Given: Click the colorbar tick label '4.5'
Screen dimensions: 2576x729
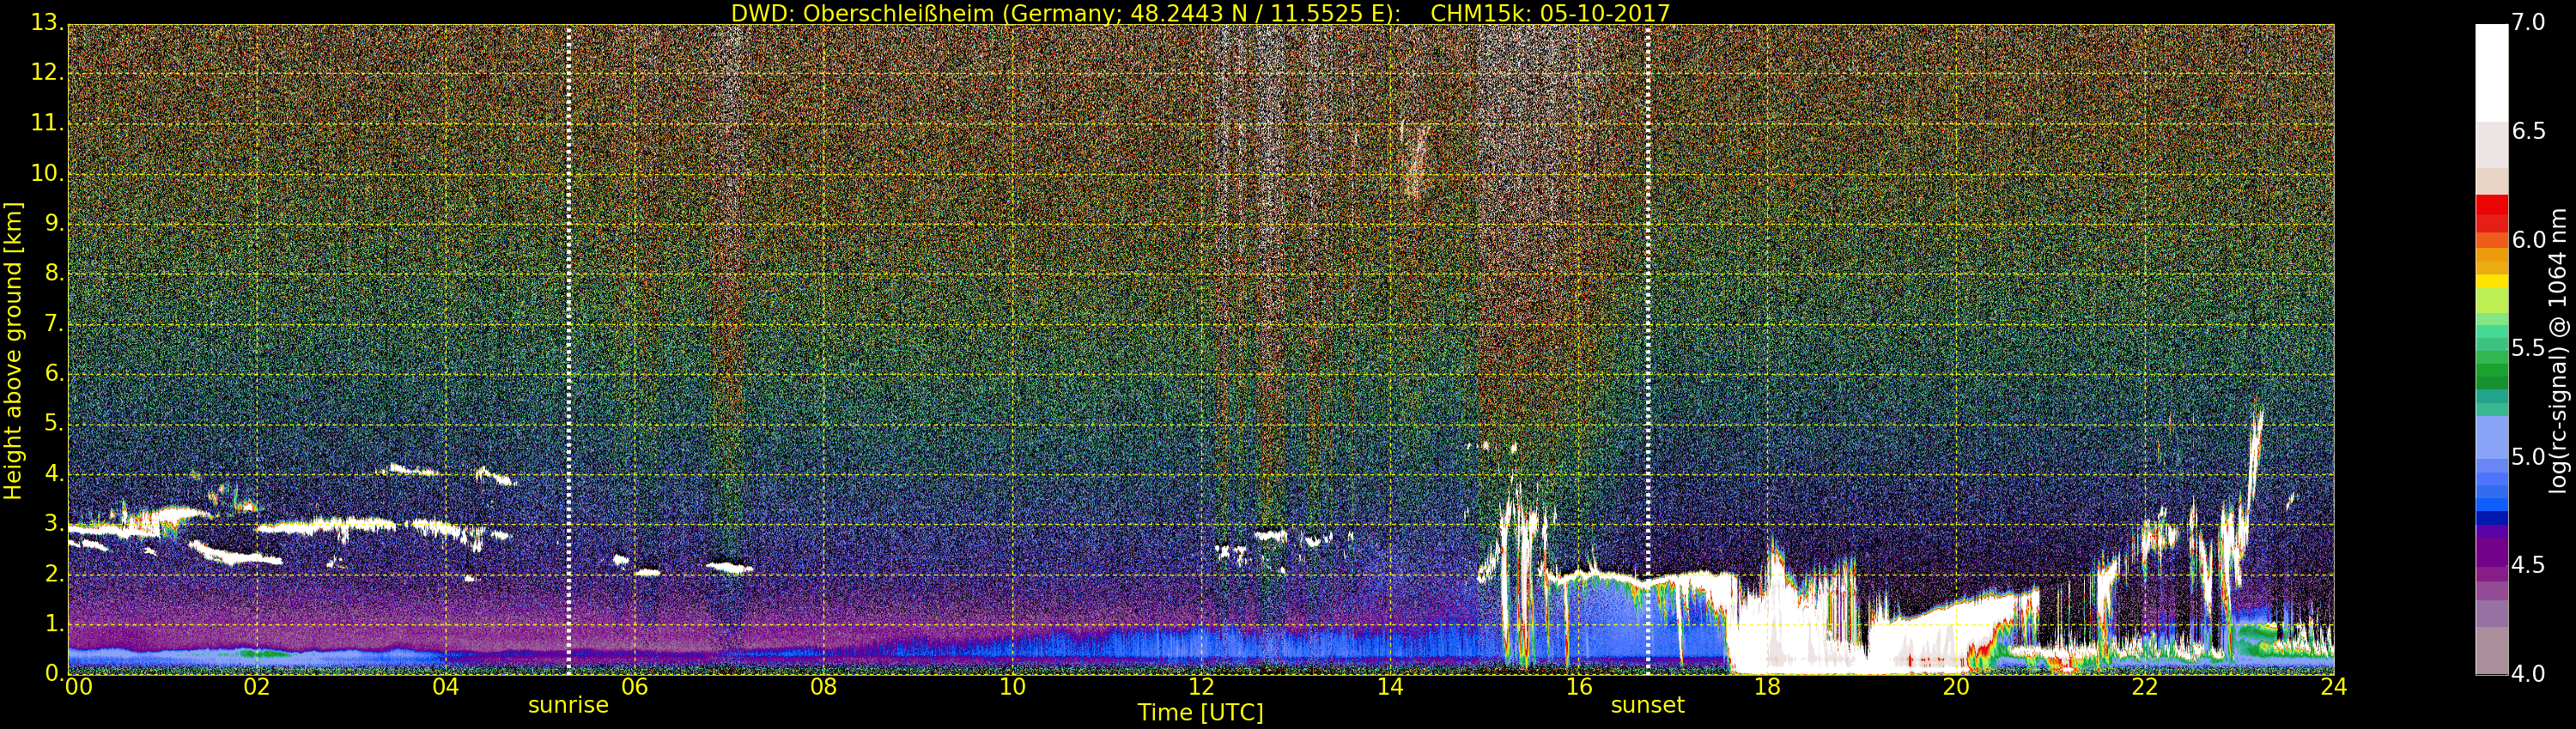Looking at the screenshot, I should coord(2529,565).
